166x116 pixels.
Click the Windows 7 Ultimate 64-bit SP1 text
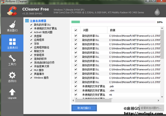pos(69,10)
